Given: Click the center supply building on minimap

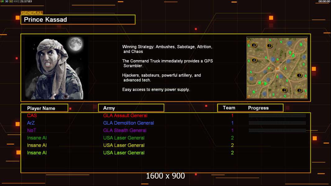Looking at the screenshot, I should [x=277, y=68].
